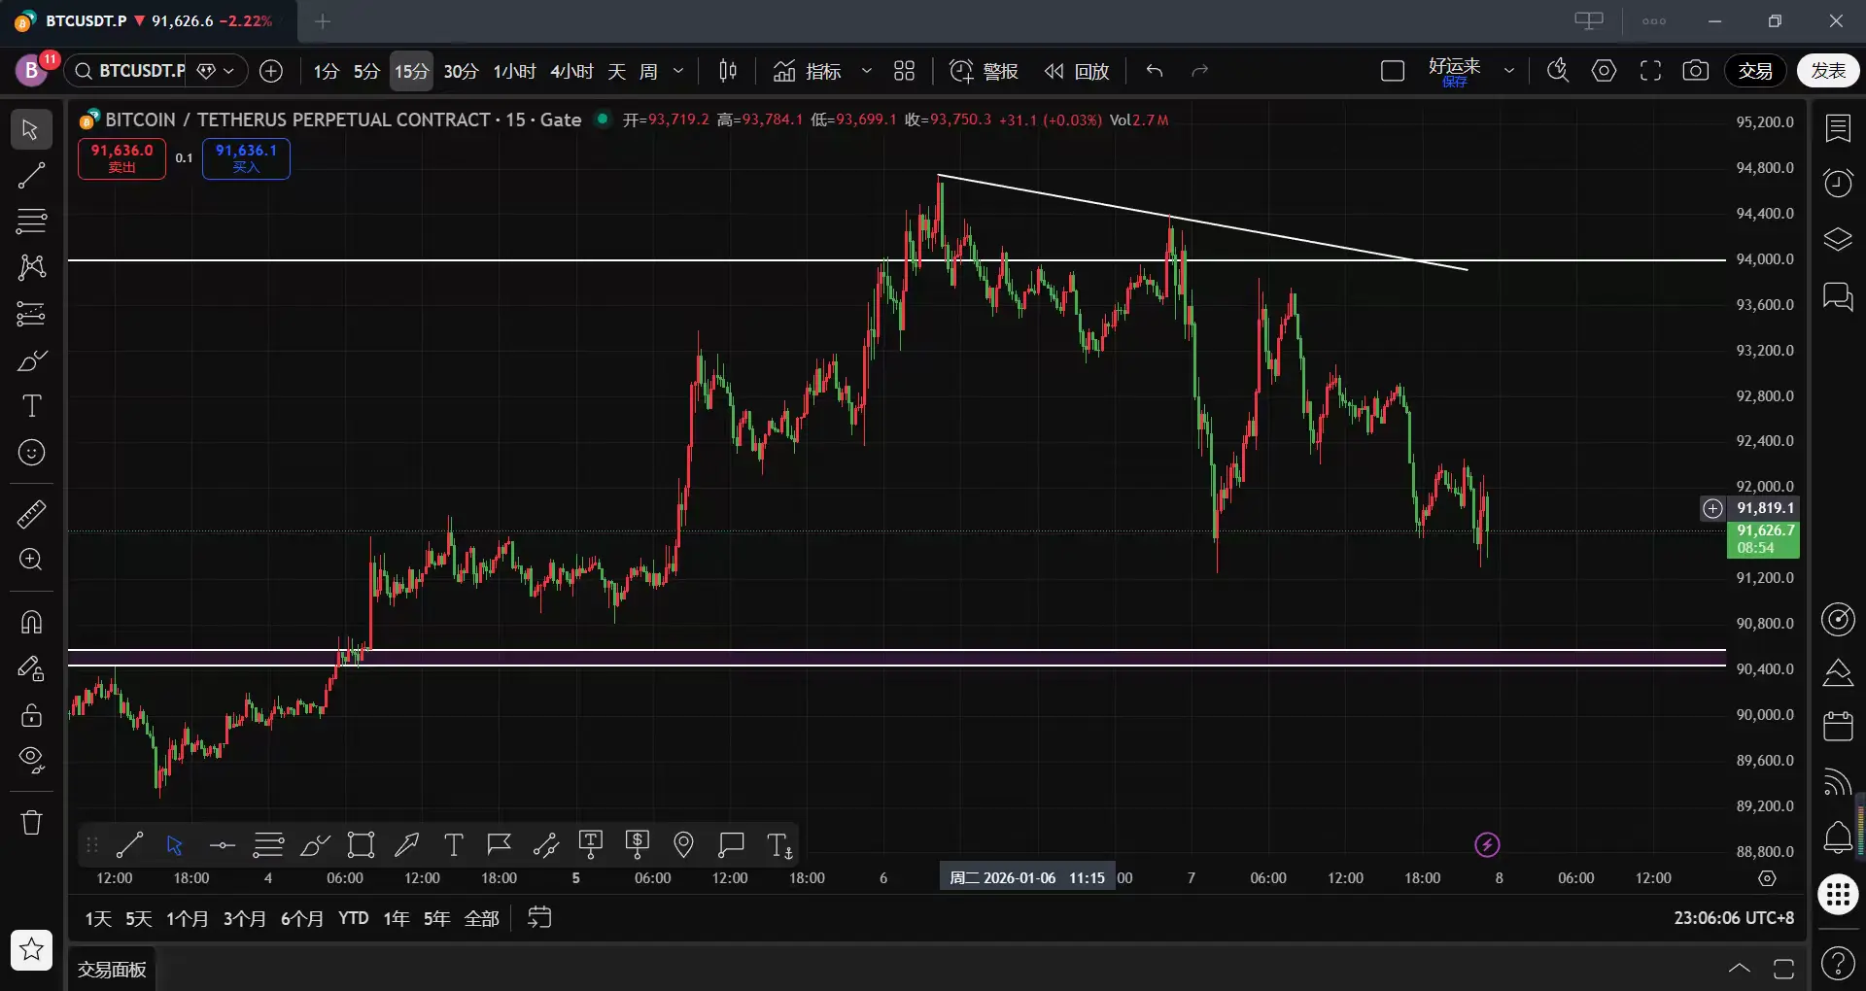The image size is (1866, 991).
Task: Open the watchlist panel in right sidebar
Action: (1838, 128)
